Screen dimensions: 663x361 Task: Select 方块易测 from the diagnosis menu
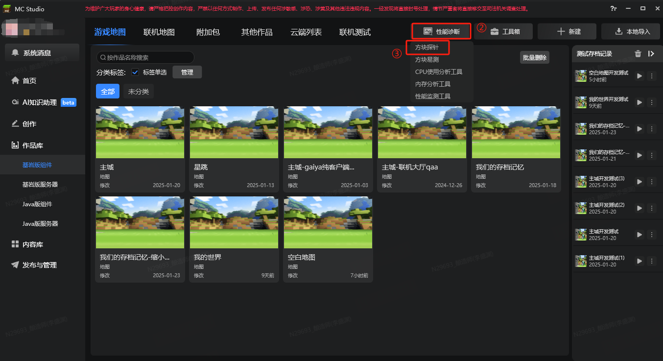(x=427, y=60)
